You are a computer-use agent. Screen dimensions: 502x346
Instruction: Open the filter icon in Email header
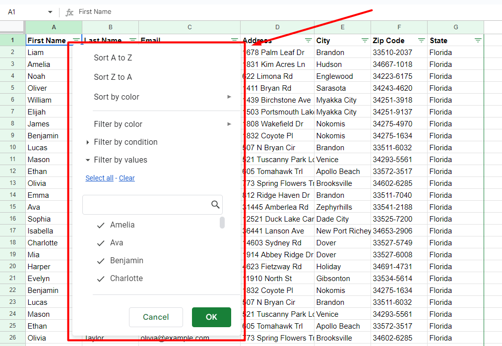tap(234, 40)
